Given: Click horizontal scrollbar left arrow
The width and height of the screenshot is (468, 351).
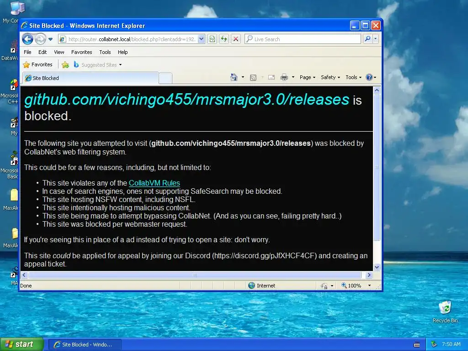Looking at the screenshot, I should click(x=24, y=275).
